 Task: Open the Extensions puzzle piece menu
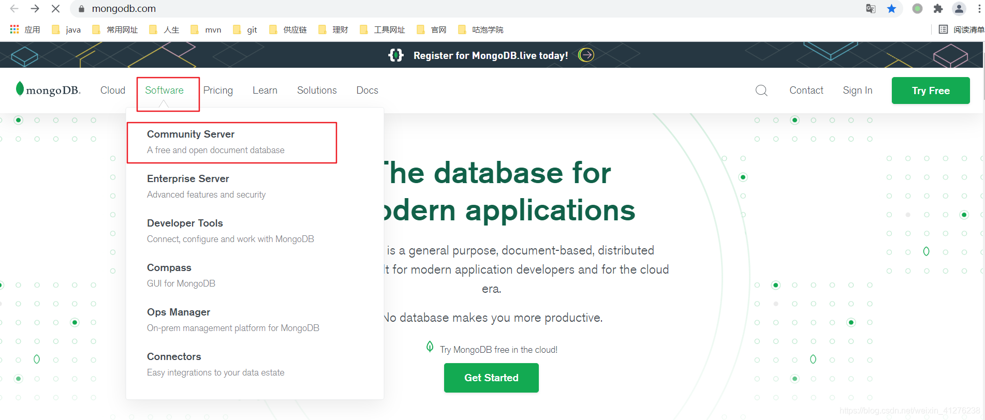pyautogui.click(x=938, y=8)
